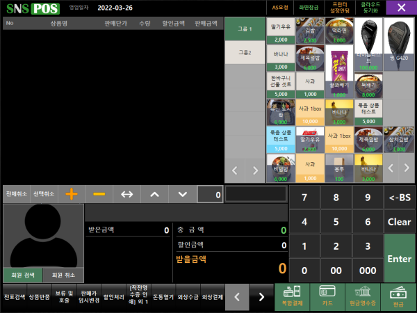Click the orange minus quantity icon
417x313 pixels.
pos(99,194)
